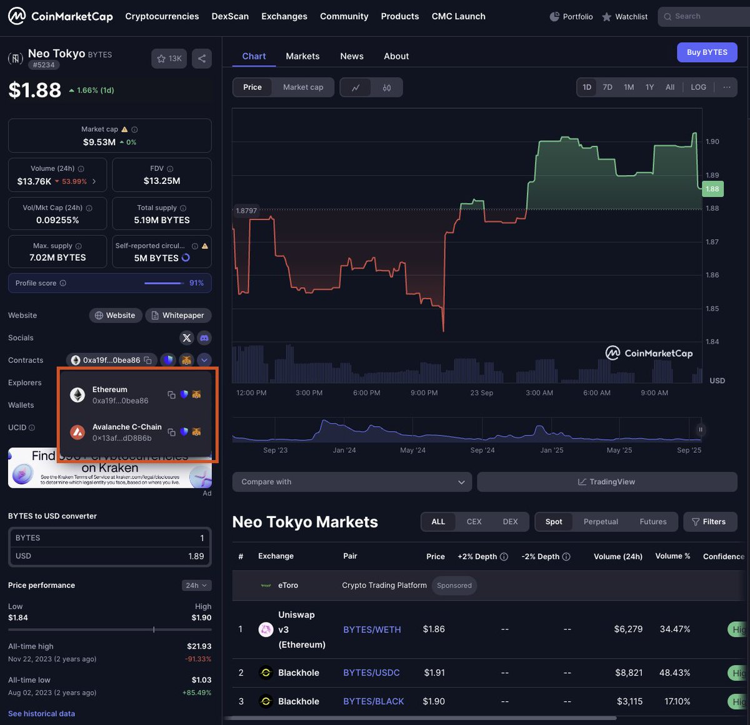
Task: Copy the Ethereum contract address in popup
Action: [171, 395]
